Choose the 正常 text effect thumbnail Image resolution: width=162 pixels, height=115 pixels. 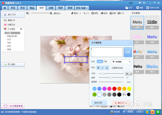pos(137,23)
